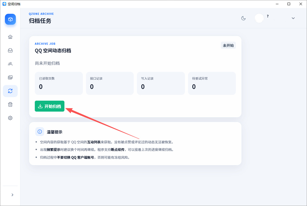Click the blue cube app logo
This screenshot has width=307, height=206.
[x=11, y=19]
